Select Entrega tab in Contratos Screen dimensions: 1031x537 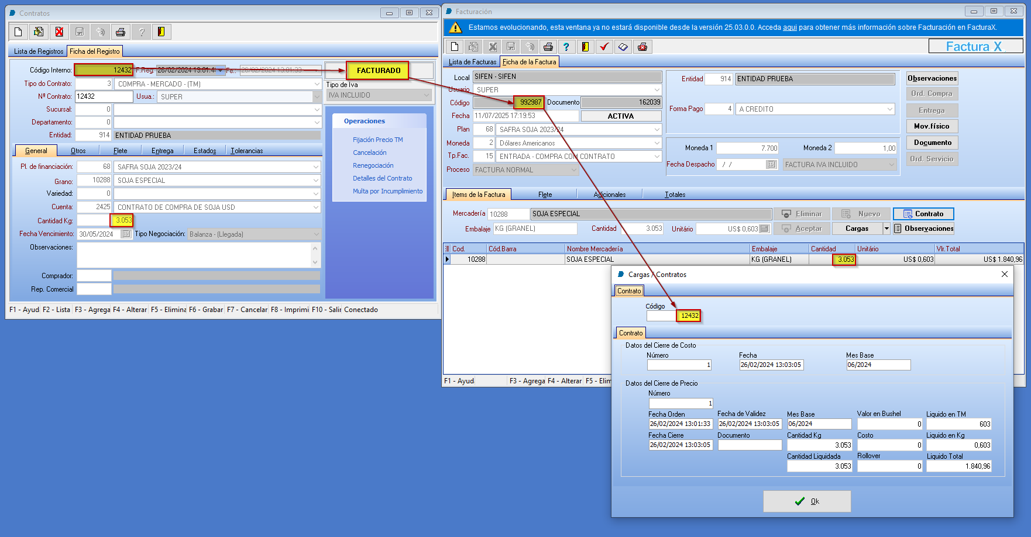coord(163,151)
